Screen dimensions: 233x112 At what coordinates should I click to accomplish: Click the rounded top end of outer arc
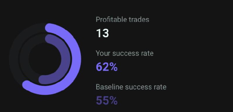point(50,28)
